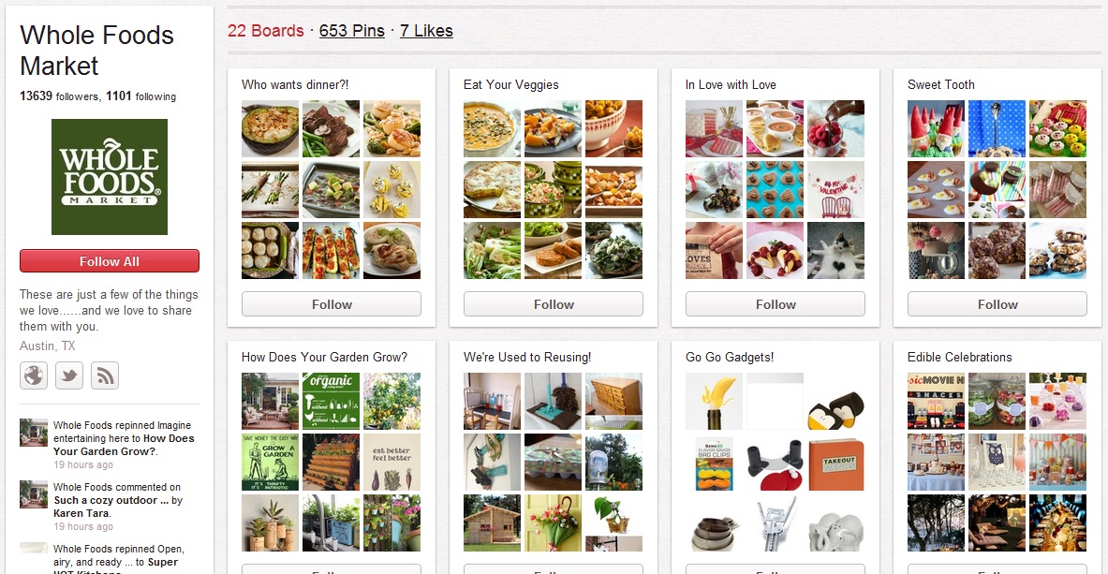Image resolution: width=1108 pixels, height=574 pixels.
Task: Click the Karen Tara link in activity feed
Action: coord(81,513)
